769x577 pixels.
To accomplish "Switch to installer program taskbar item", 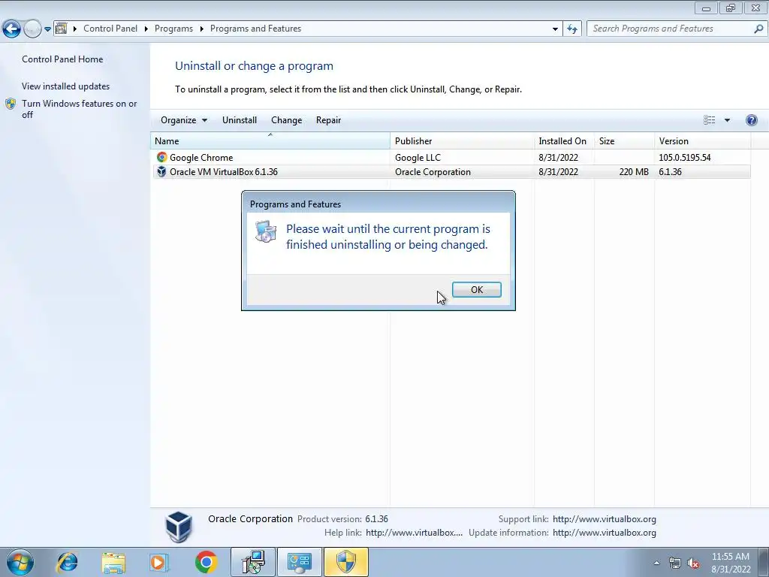I will point(253,562).
